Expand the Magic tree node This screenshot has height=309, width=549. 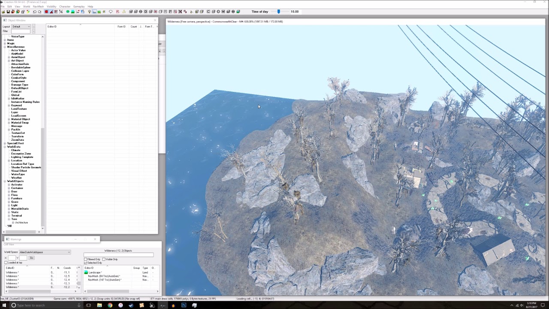click(5, 43)
